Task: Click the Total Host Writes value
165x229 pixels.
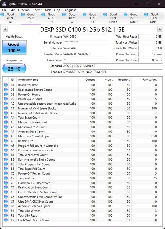Action: tap(150, 42)
